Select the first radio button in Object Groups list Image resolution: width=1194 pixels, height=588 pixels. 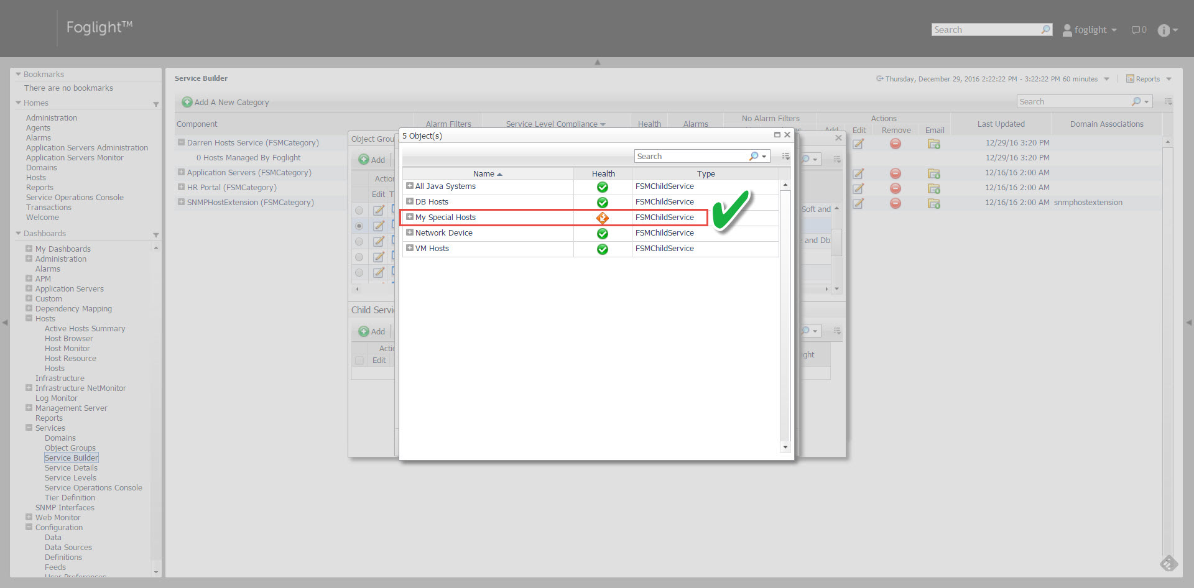tap(359, 211)
